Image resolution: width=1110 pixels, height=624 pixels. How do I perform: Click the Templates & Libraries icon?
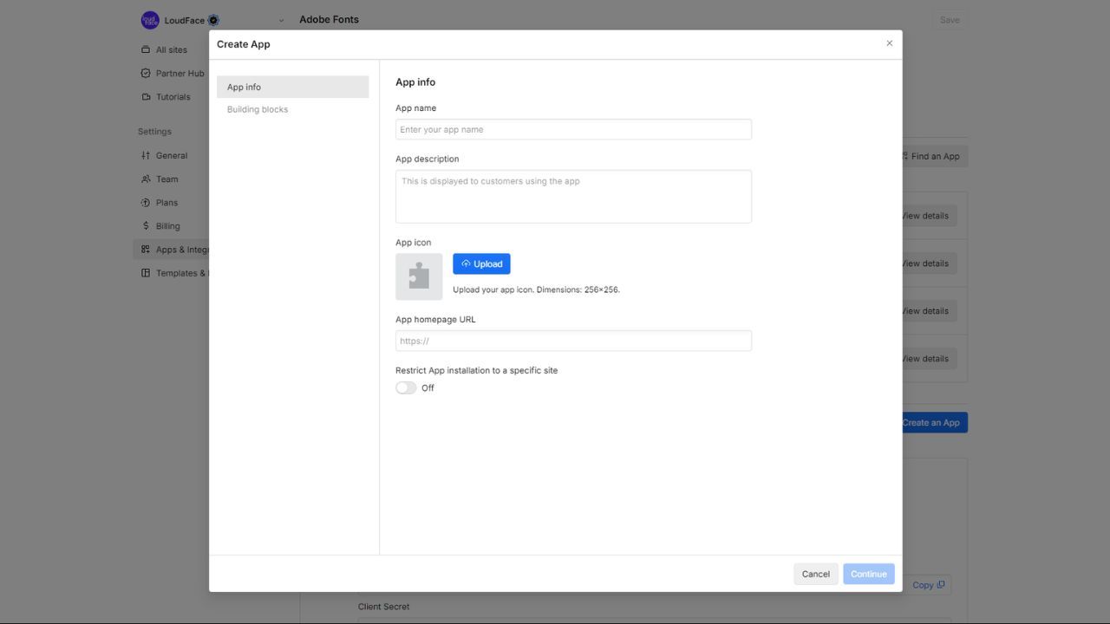[145, 272]
